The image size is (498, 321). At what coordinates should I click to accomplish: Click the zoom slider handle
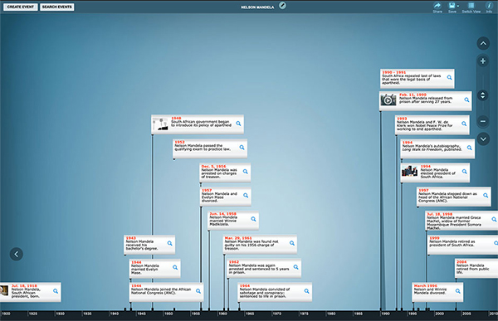coord(483,95)
